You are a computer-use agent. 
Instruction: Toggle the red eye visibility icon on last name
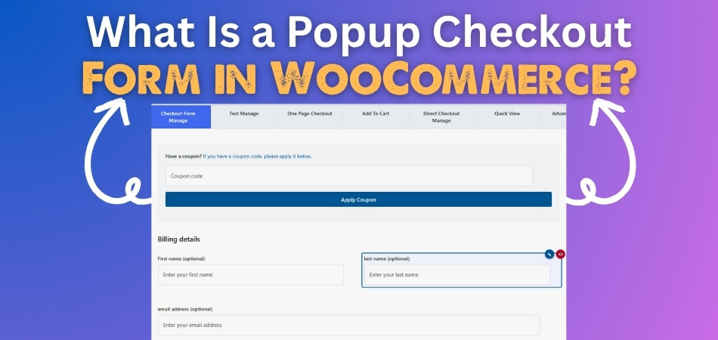pos(561,254)
